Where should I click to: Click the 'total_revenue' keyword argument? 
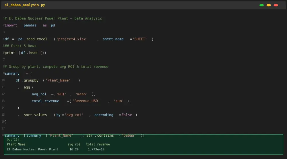coord(46,101)
